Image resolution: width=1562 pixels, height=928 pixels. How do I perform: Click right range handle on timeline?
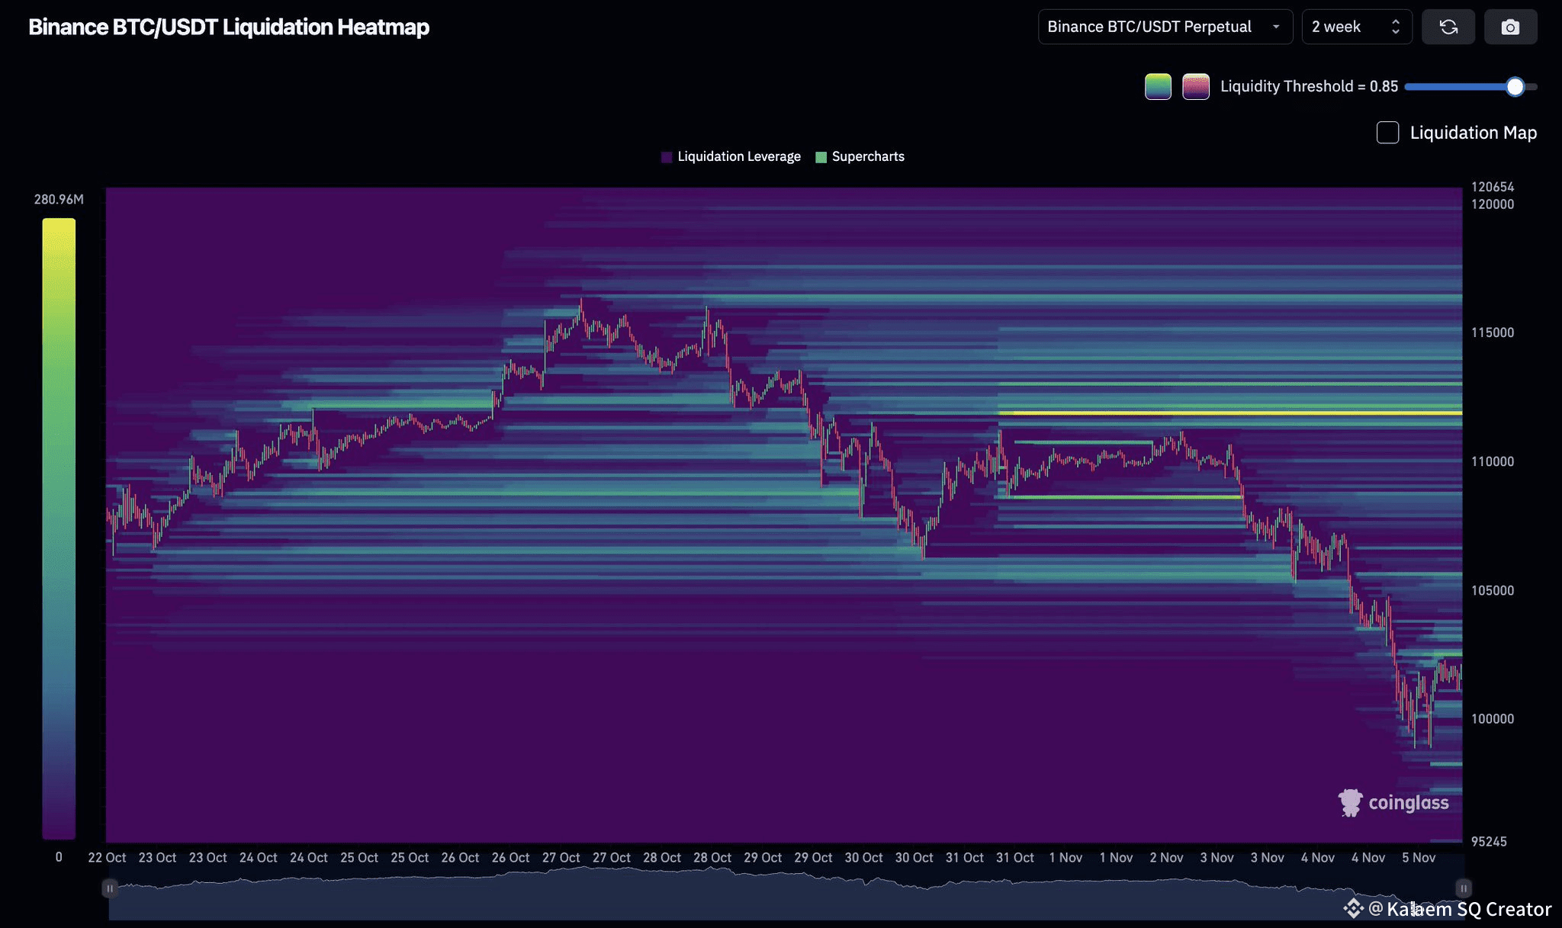1463,888
